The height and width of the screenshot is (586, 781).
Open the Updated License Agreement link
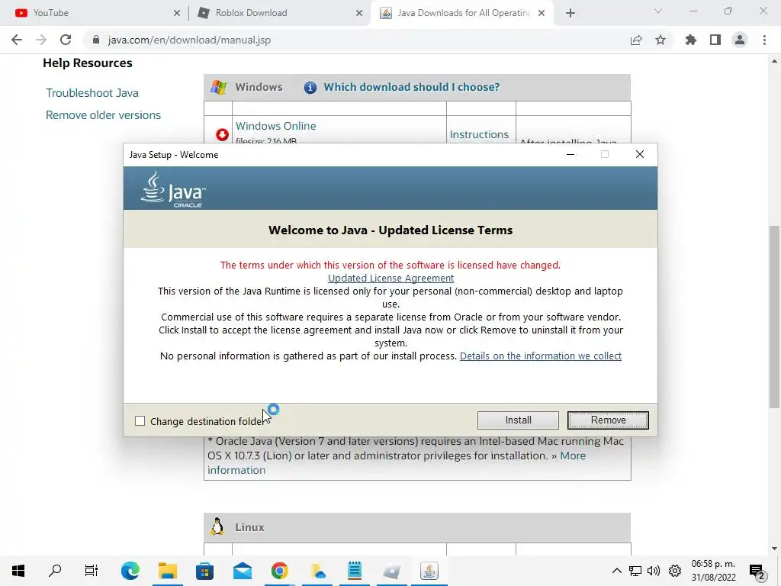coord(390,278)
